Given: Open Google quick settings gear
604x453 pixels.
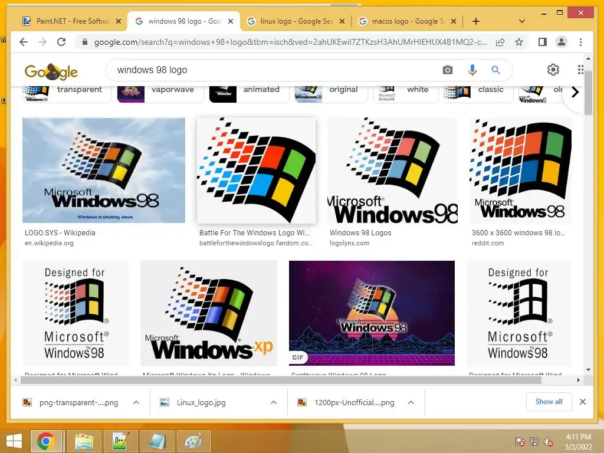Looking at the screenshot, I should pyautogui.click(x=553, y=70).
